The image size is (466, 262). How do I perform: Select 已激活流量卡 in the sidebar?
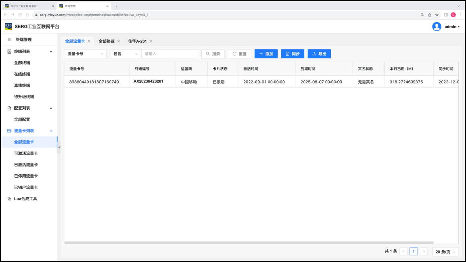click(x=26, y=165)
